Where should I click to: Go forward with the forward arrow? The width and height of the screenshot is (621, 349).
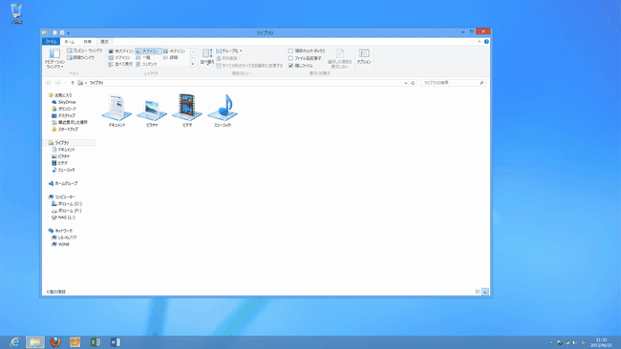tap(58, 83)
